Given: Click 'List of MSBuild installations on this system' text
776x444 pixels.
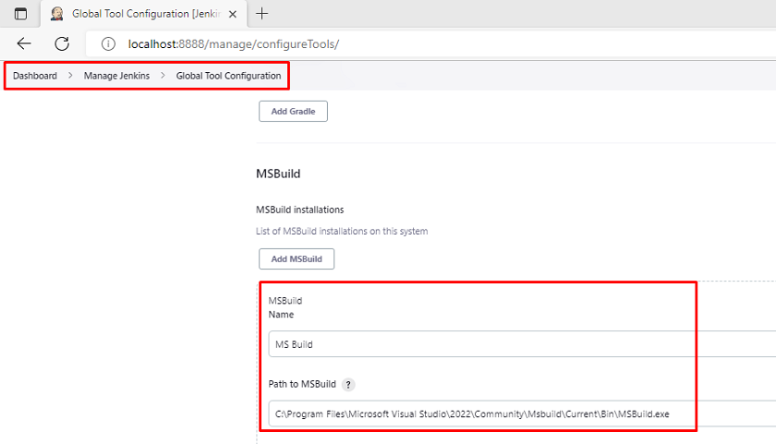Looking at the screenshot, I should point(342,231).
